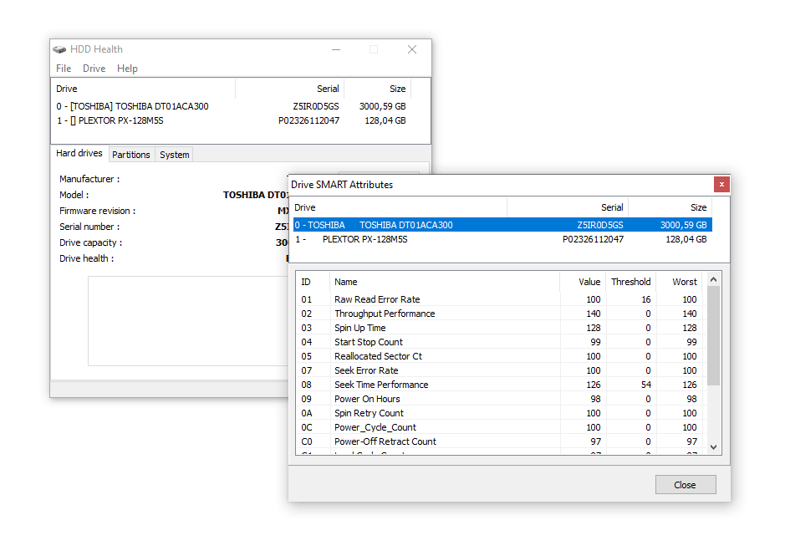This screenshot has width=785, height=551.
Task: Click the Serial column header in SMART dialog
Action: coord(568,207)
